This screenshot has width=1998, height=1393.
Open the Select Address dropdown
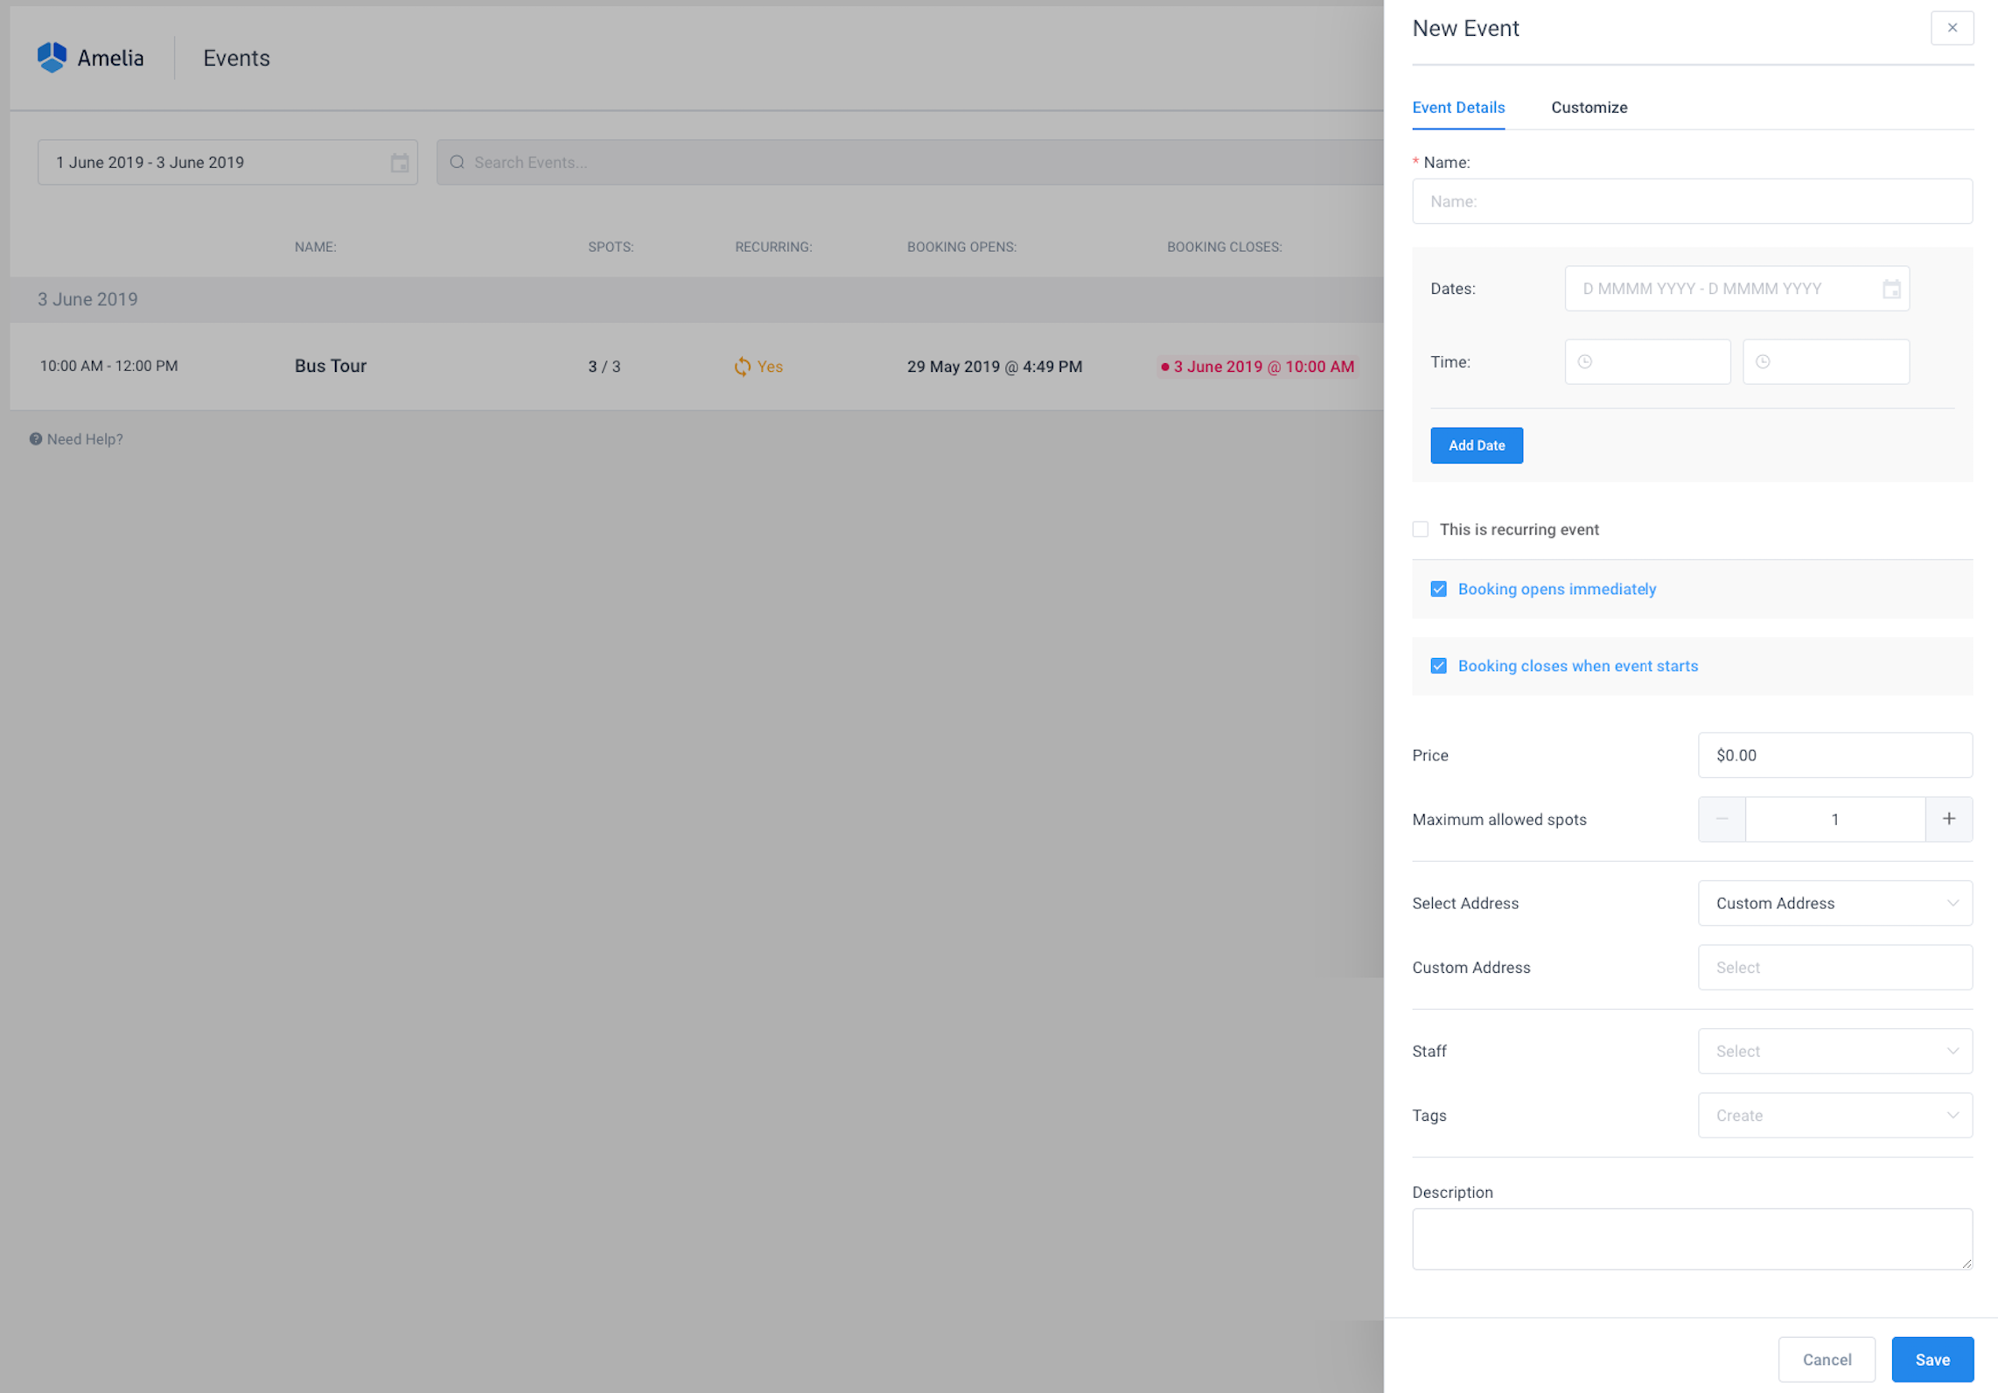coord(1834,903)
